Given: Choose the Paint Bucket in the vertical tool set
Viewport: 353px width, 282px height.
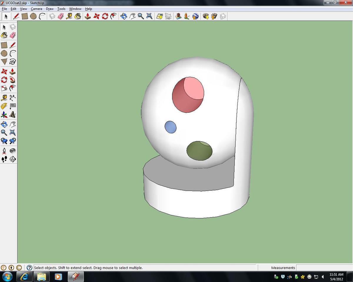Looking at the screenshot, I should [x=4, y=35].
